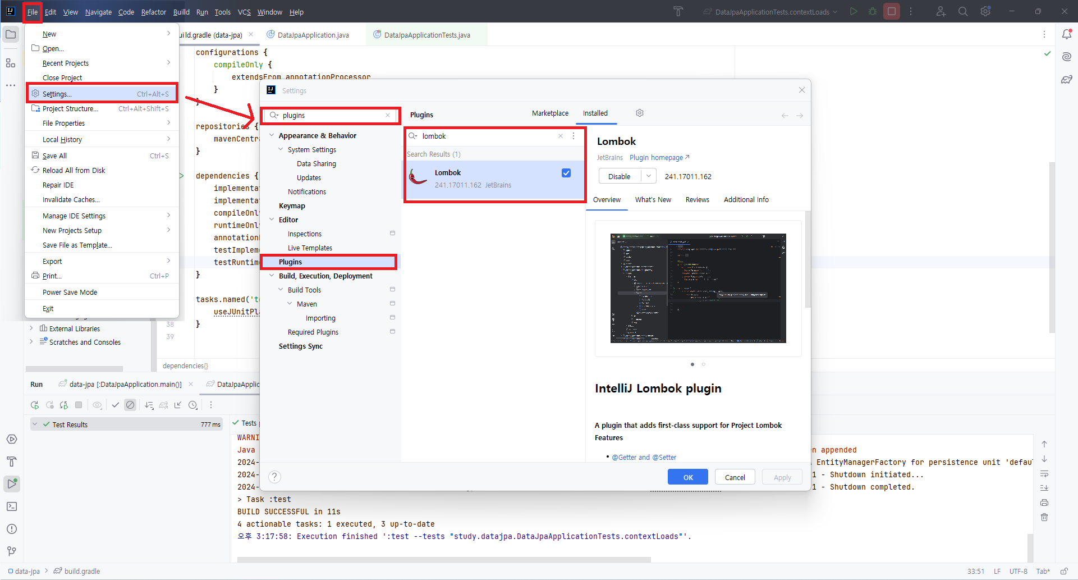Collapse the Appearance & Behavior tree node
1078x580 pixels.
click(272, 135)
